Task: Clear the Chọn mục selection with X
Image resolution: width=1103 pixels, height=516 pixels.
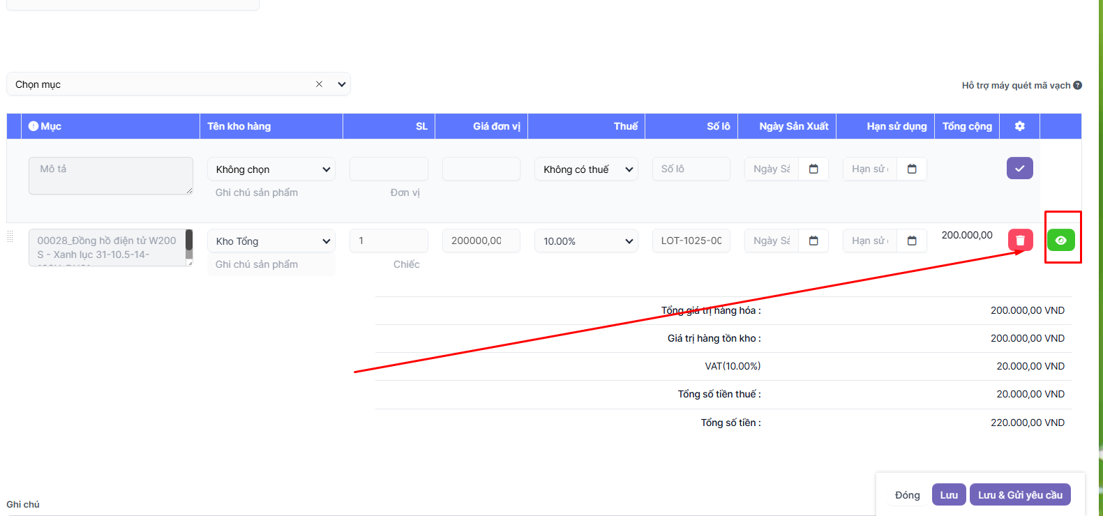Action: click(x=319, y=84)
